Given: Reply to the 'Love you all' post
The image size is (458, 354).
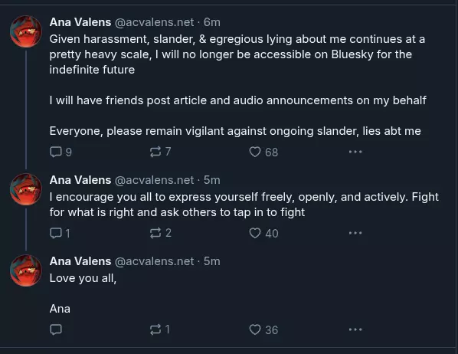Looking at the screenshot, I should (x=56, y=329).
